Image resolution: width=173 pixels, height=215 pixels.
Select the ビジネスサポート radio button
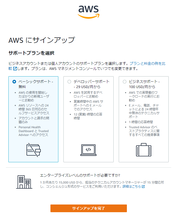(x=125, y=82)
